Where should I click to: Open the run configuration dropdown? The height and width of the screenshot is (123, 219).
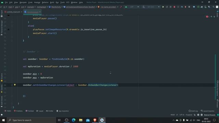point(132,7)
